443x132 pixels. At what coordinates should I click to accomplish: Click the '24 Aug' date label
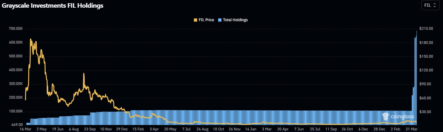(x=203, y=129)
